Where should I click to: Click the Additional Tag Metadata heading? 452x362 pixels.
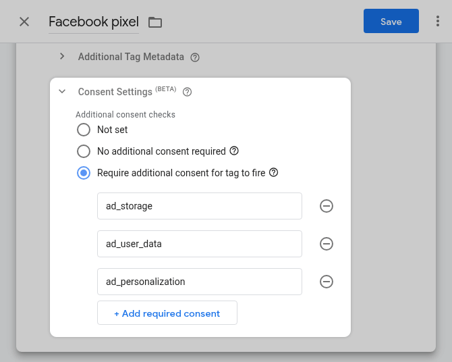point(131,57)
